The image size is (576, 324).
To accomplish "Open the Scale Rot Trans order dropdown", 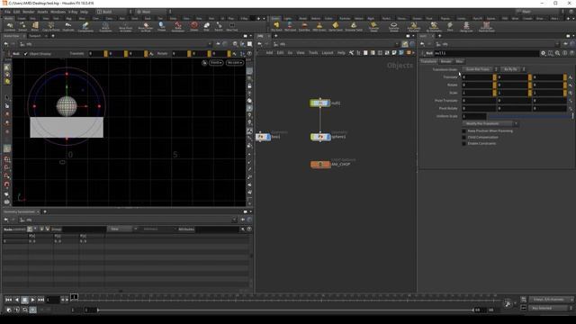I will pyautogui.click(x=480, y=69).
